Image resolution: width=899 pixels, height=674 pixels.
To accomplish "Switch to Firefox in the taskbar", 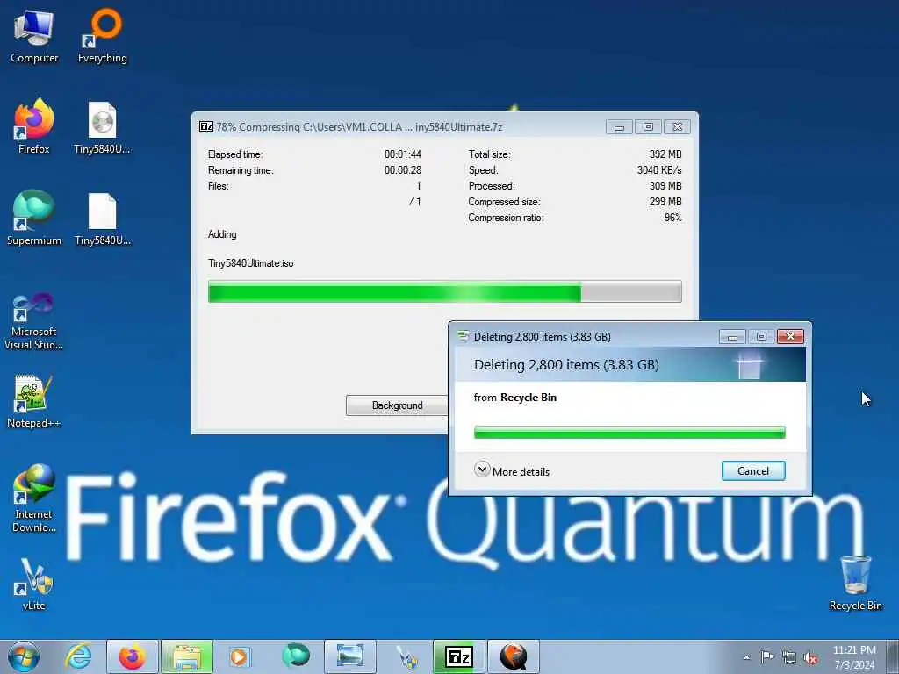I will pyautogui.click(x=133, y=656).
